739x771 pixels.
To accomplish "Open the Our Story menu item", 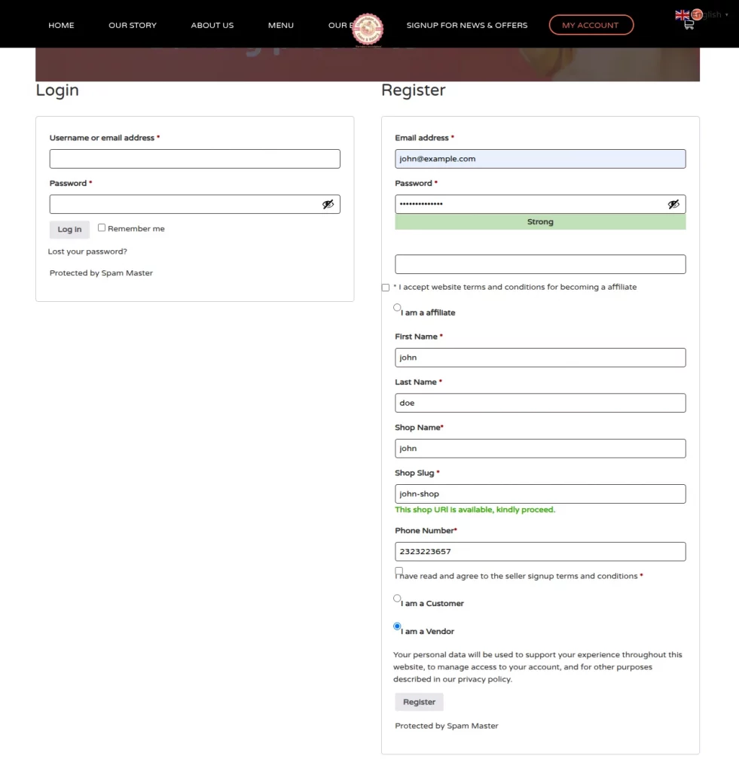I will (133, 25).
